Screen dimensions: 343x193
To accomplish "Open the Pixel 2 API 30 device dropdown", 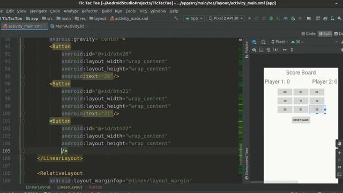I will 226,19.
